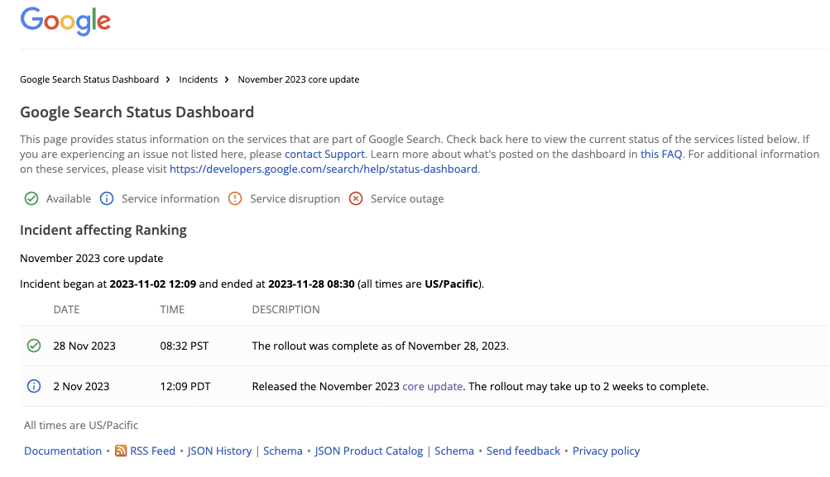Open Google Search Status Dashboard breadcrumb

tap(89, 79)
